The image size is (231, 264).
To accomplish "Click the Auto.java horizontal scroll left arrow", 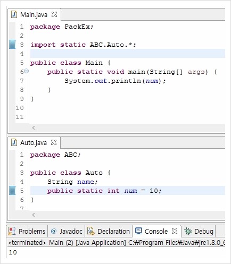I will click(34, 215).
